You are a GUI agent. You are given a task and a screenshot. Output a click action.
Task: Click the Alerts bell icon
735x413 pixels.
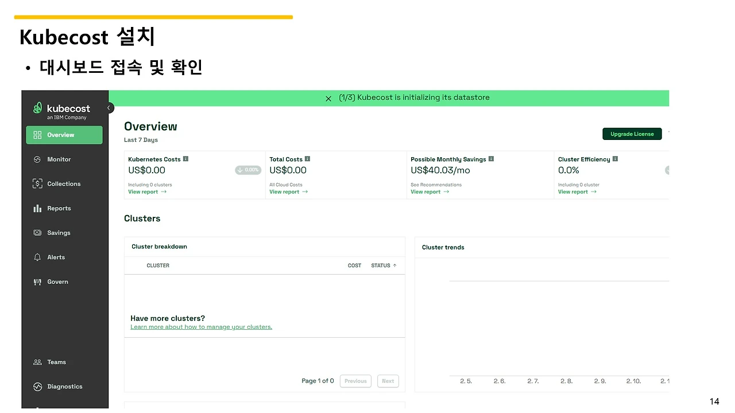(37, 258)
